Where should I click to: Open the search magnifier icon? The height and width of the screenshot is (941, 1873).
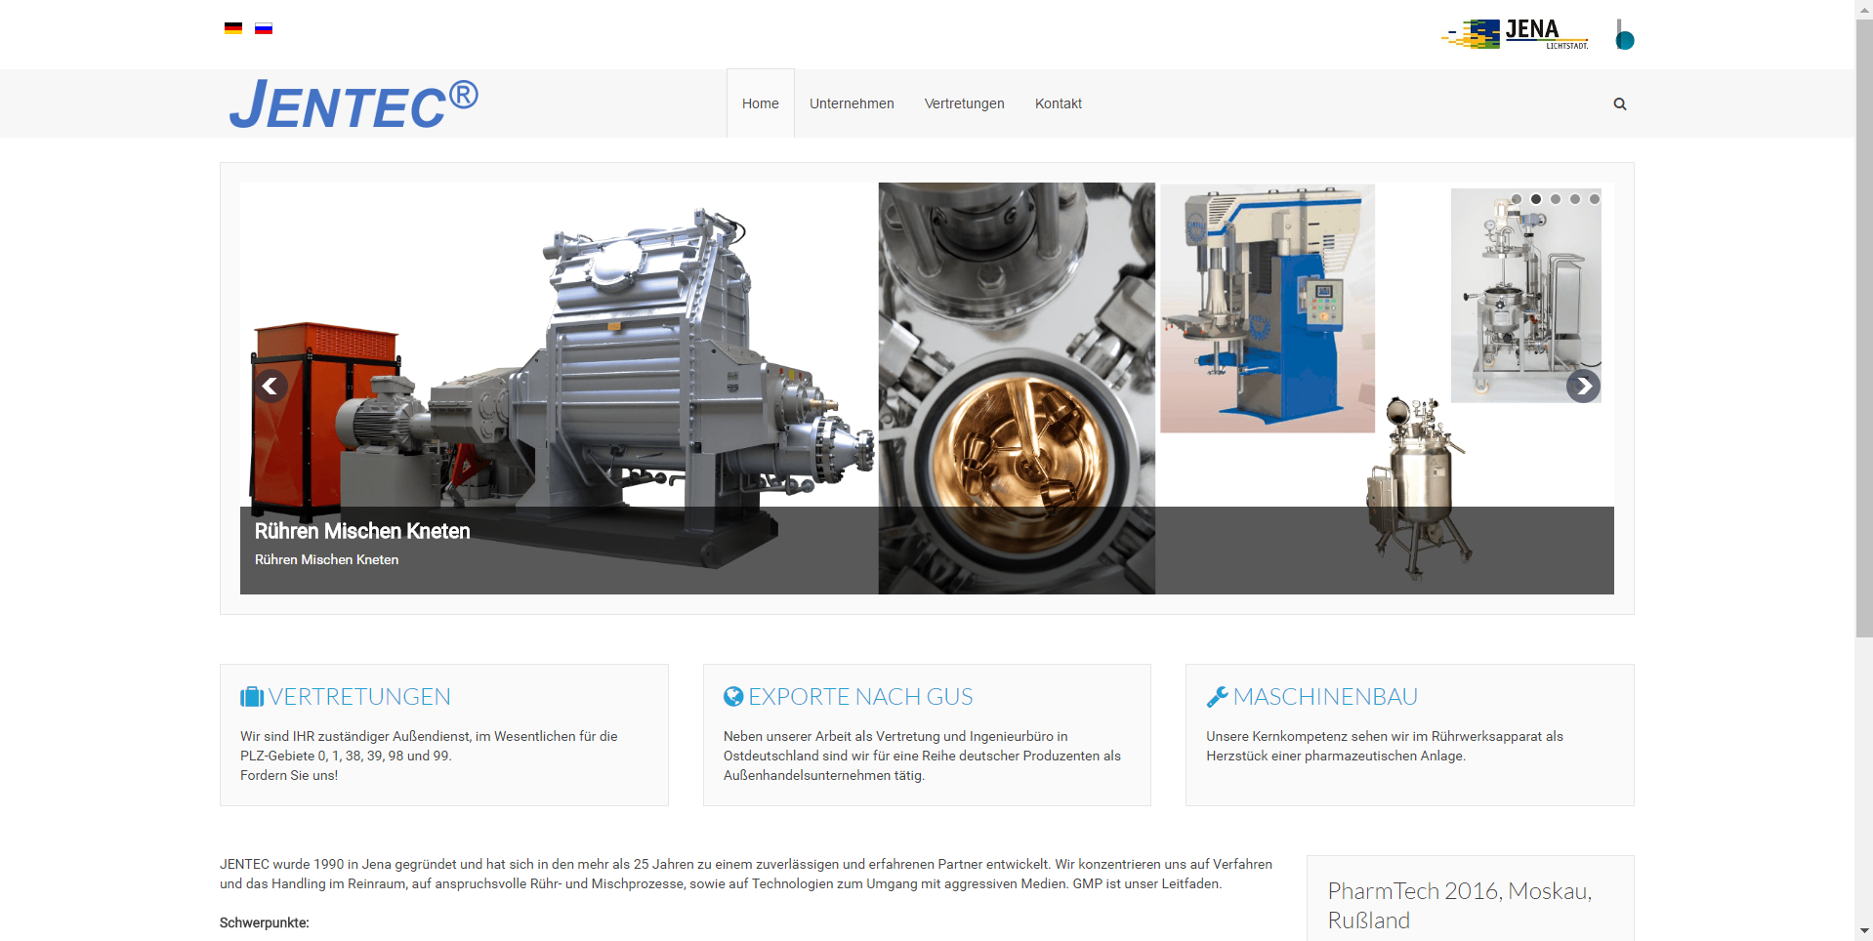click(x=1620, y=103)
